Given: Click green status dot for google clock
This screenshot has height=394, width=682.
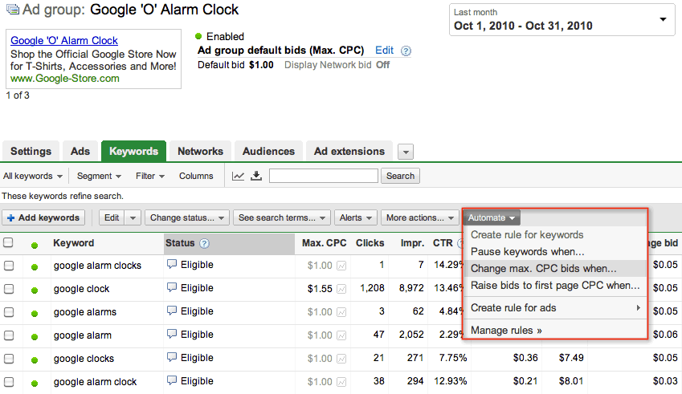Looking at the screenshot, I should pyautogui.click(x=35, y=290).
